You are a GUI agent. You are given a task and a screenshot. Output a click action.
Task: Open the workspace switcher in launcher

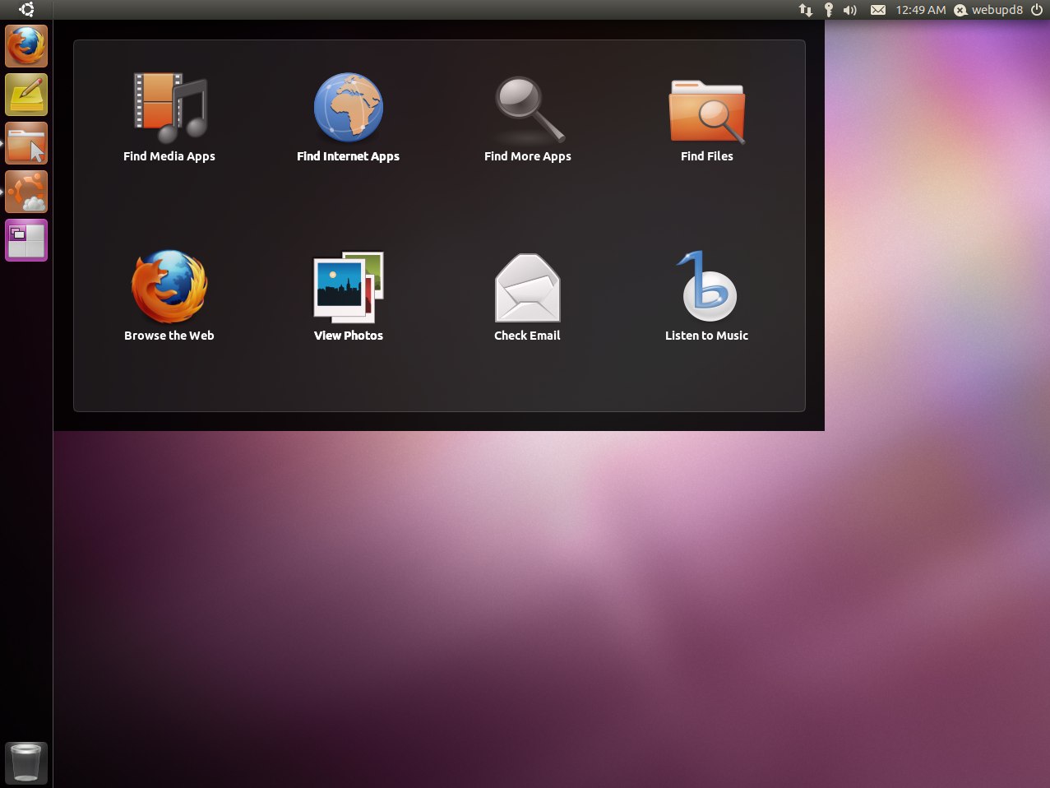coord(26,240)
